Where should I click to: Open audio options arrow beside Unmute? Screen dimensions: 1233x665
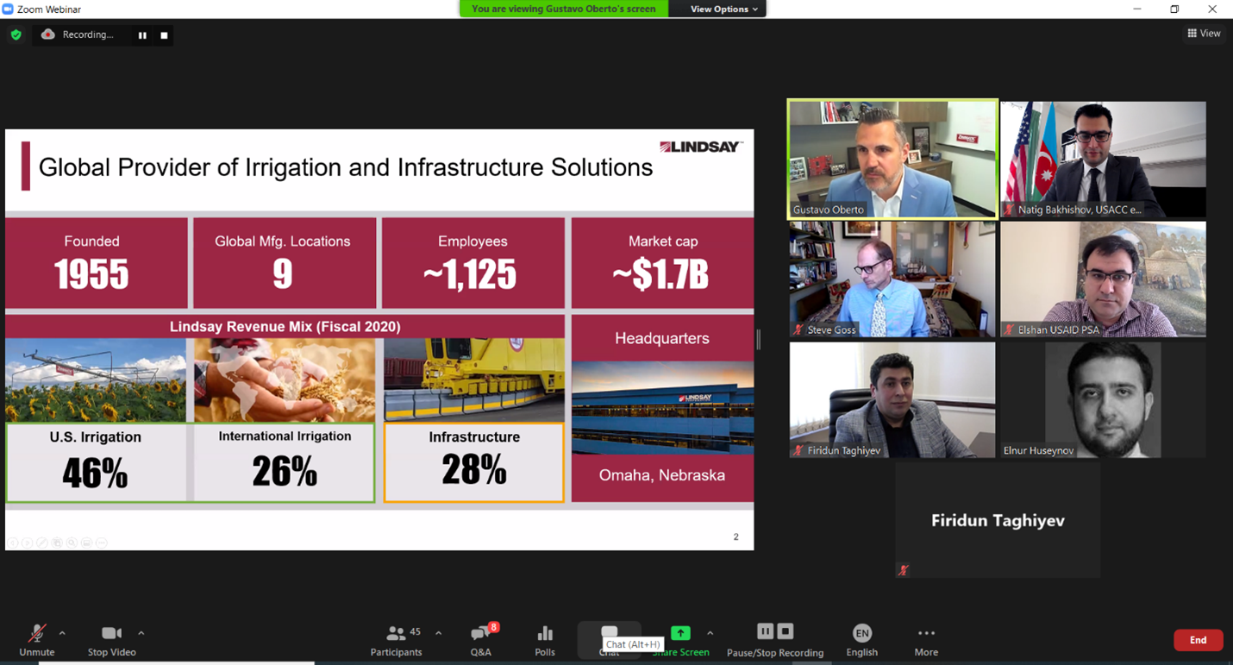[62, 633]
